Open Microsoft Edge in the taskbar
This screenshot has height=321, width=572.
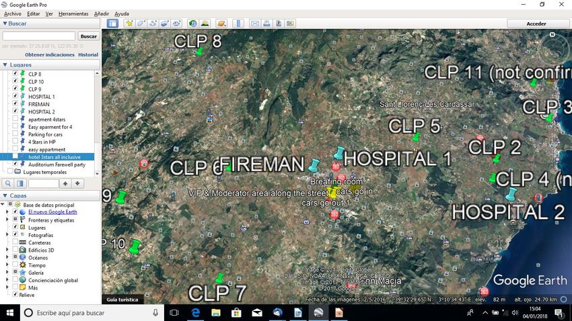click(x=196, y=313)
